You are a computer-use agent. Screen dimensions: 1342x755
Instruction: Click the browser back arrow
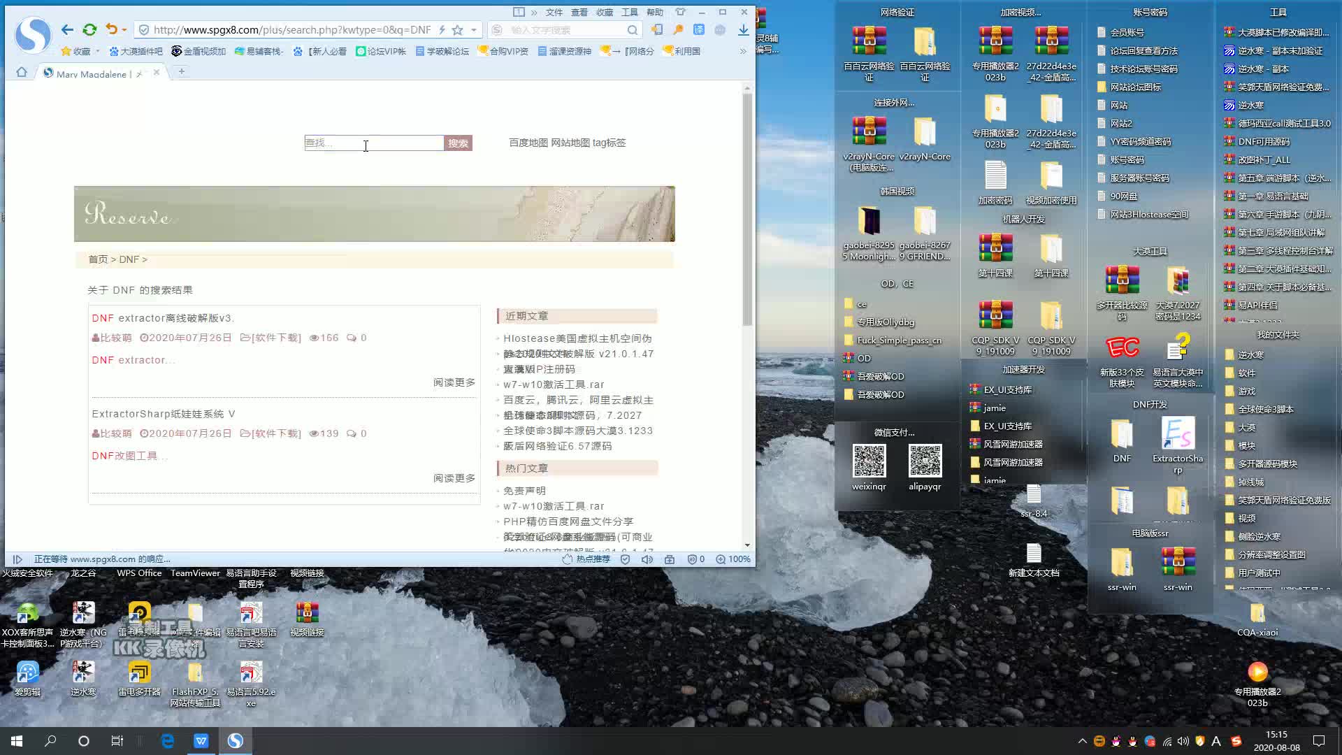point(67,29)
